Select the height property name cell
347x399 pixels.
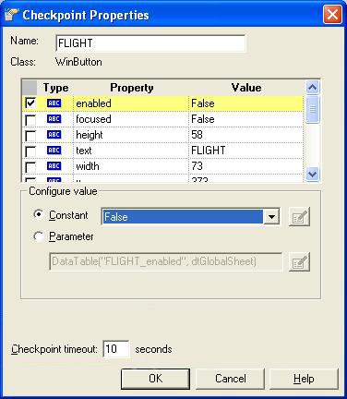point(131,135)
